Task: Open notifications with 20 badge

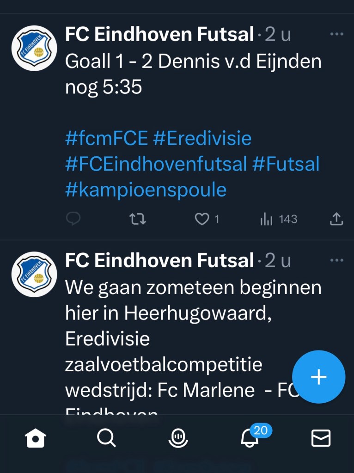Action: click(250, 437)
